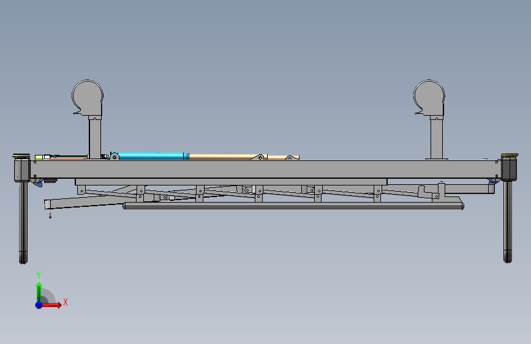Select the left black leg of the frame

point(23,222)
